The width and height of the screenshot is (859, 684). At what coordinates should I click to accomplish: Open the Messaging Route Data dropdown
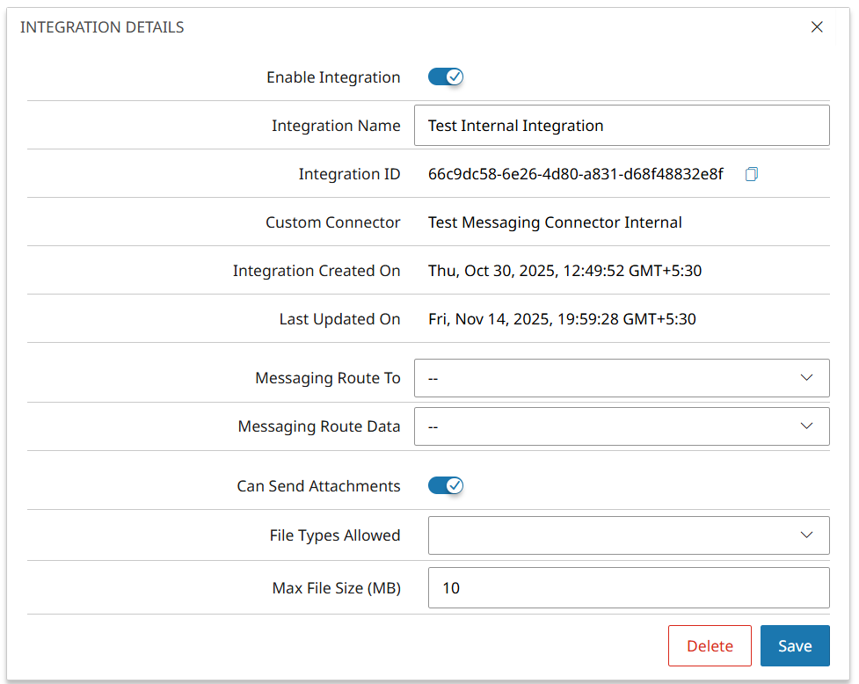(622, 426)
